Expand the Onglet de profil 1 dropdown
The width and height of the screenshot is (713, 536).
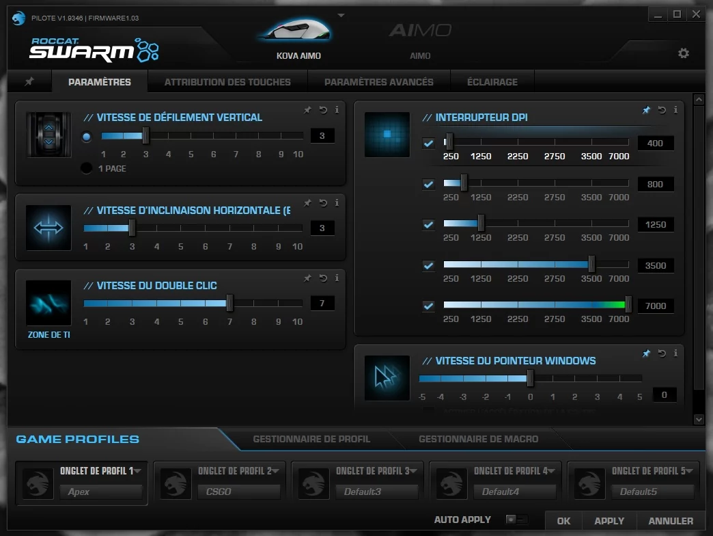pos(138,470)
